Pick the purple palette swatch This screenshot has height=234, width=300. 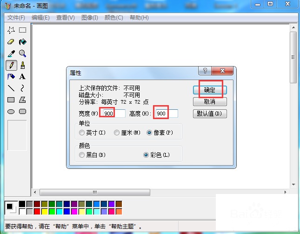click(74, 204)
